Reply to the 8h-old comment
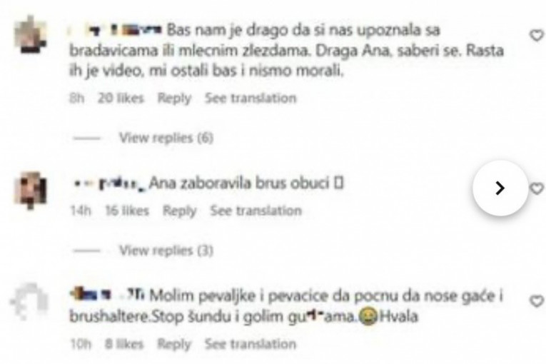This screenshot has height=364, width=546. 174,98
